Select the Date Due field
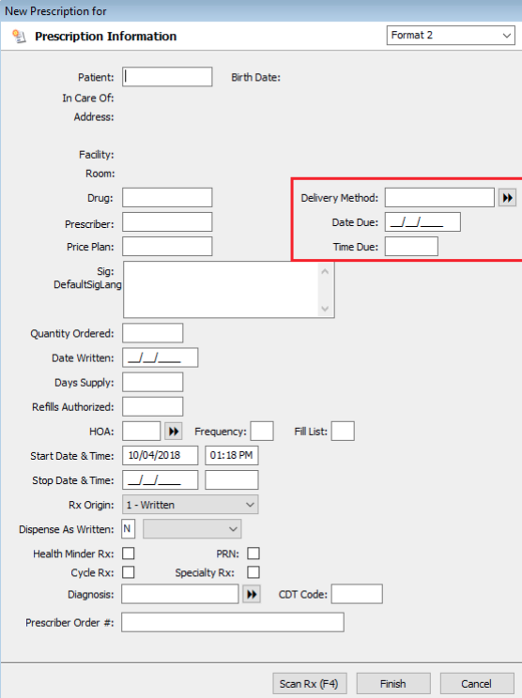Image resolution: width=522 pixels, height=698 pixels. click(422, 222)
